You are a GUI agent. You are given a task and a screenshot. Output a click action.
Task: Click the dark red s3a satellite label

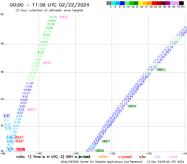pyautogui.click(x=142, y=157)
